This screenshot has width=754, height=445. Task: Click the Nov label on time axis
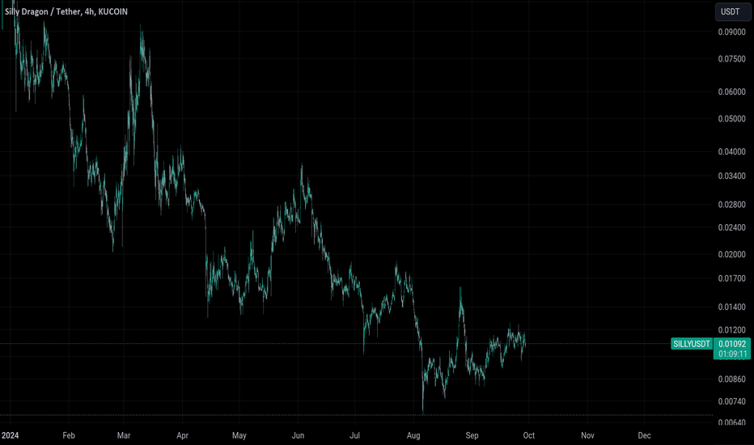(587, 435)
